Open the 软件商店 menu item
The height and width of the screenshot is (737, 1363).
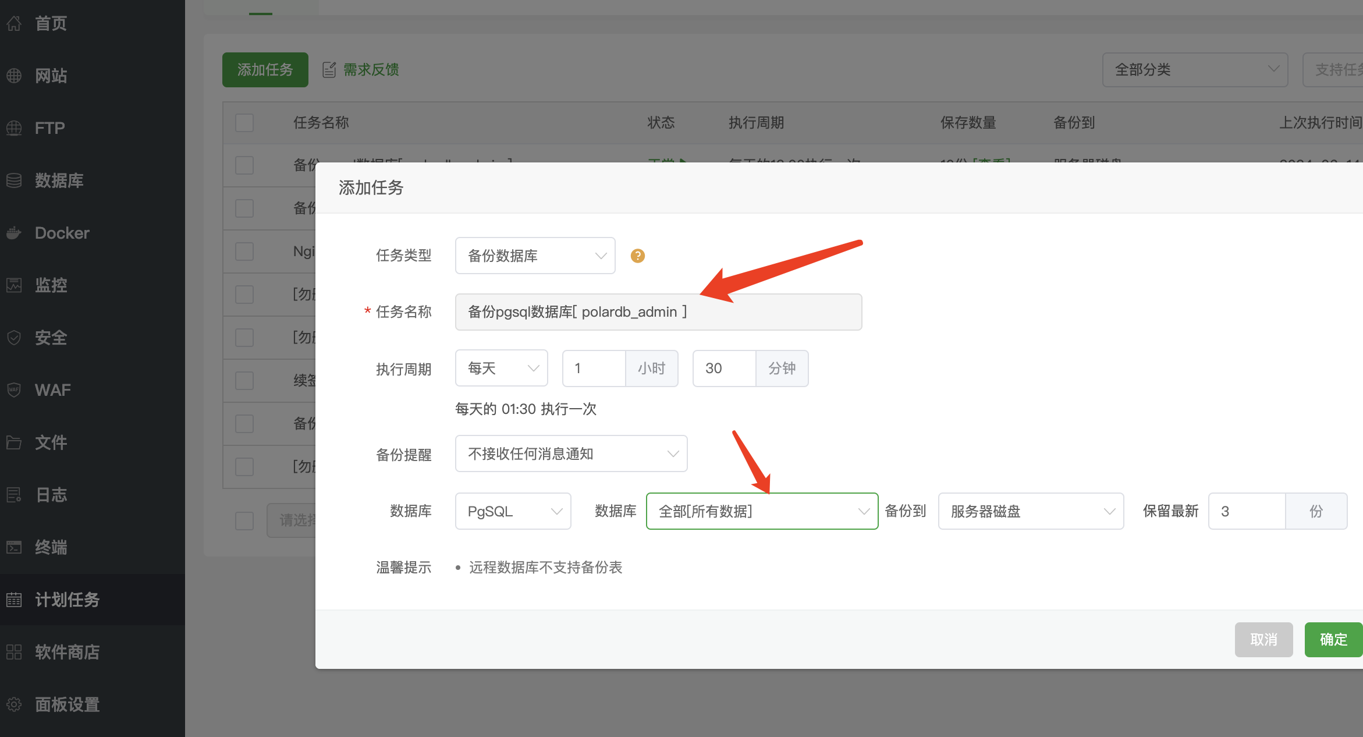[x=68, y=652]
